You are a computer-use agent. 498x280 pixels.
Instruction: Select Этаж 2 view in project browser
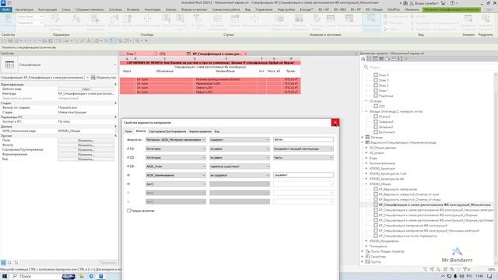(384, 86)
